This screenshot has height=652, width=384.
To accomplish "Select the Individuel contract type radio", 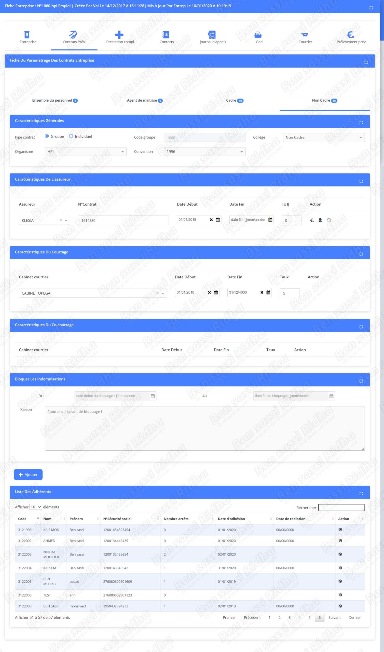I will point(71,136).
